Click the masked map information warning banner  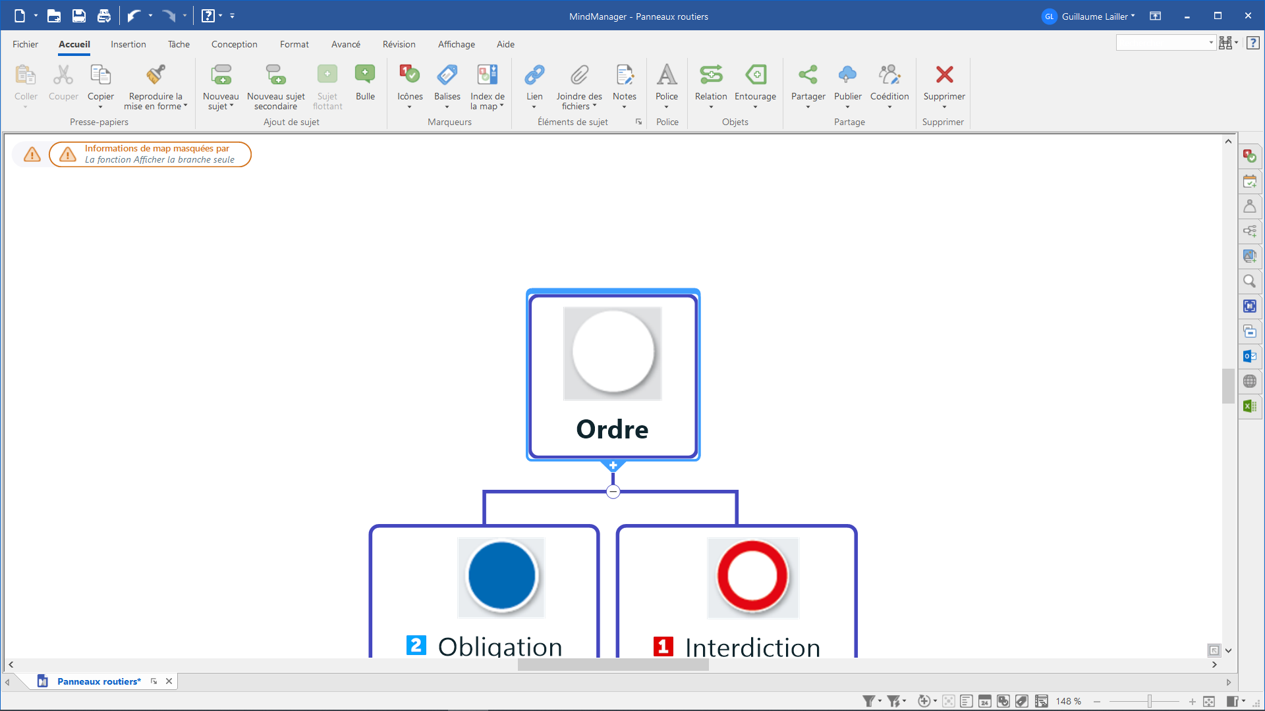[150, 154]
